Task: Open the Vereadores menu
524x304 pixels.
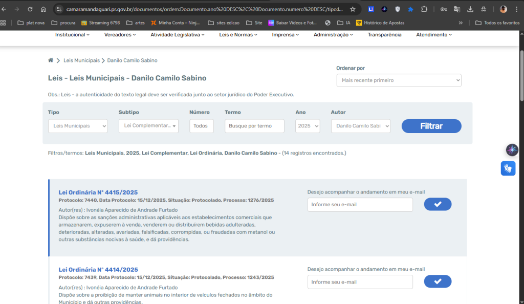Action: point(120,35)
